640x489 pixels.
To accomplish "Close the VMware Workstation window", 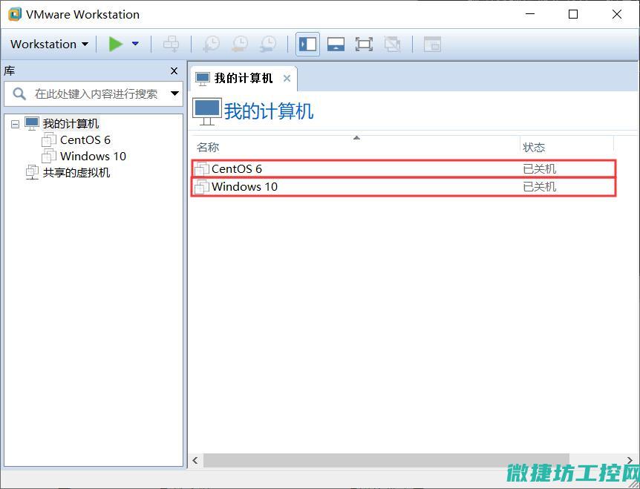I will click(617, 14).
